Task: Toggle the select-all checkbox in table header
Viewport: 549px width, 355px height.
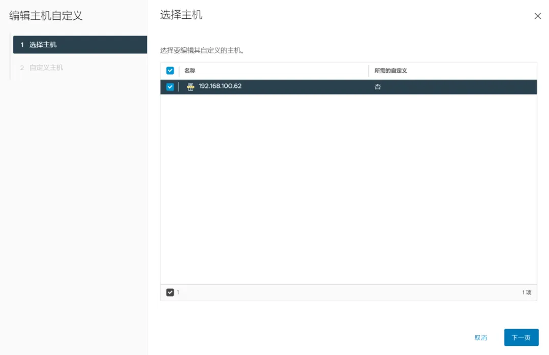Action: (x=170, y=71)
